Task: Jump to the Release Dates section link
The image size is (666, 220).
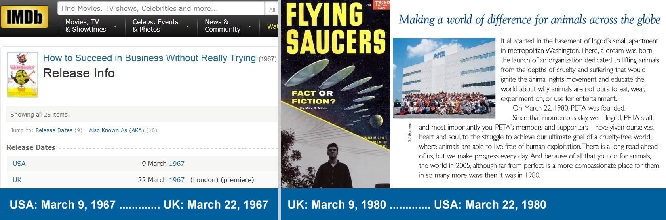Action: tap(54, 130)
